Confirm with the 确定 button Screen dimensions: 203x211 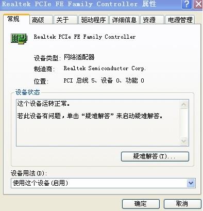click(x=141, y=204)
